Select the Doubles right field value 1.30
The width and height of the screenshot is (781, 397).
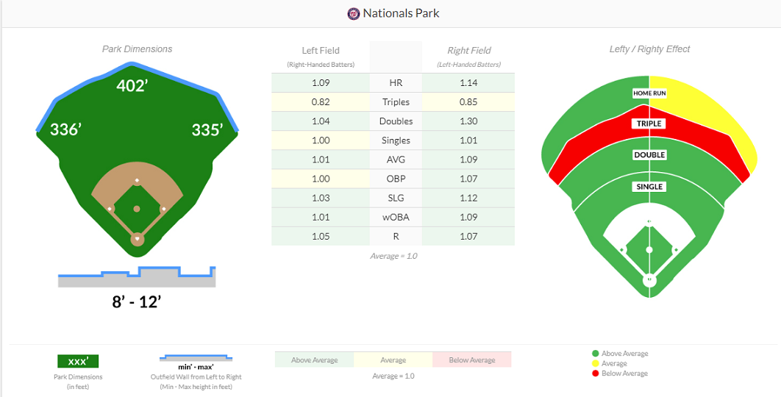click(x=468, y=121)
